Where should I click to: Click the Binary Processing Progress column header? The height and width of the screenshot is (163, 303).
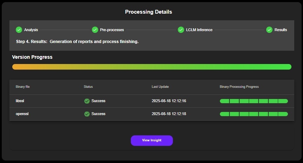(x=239, y=87)
